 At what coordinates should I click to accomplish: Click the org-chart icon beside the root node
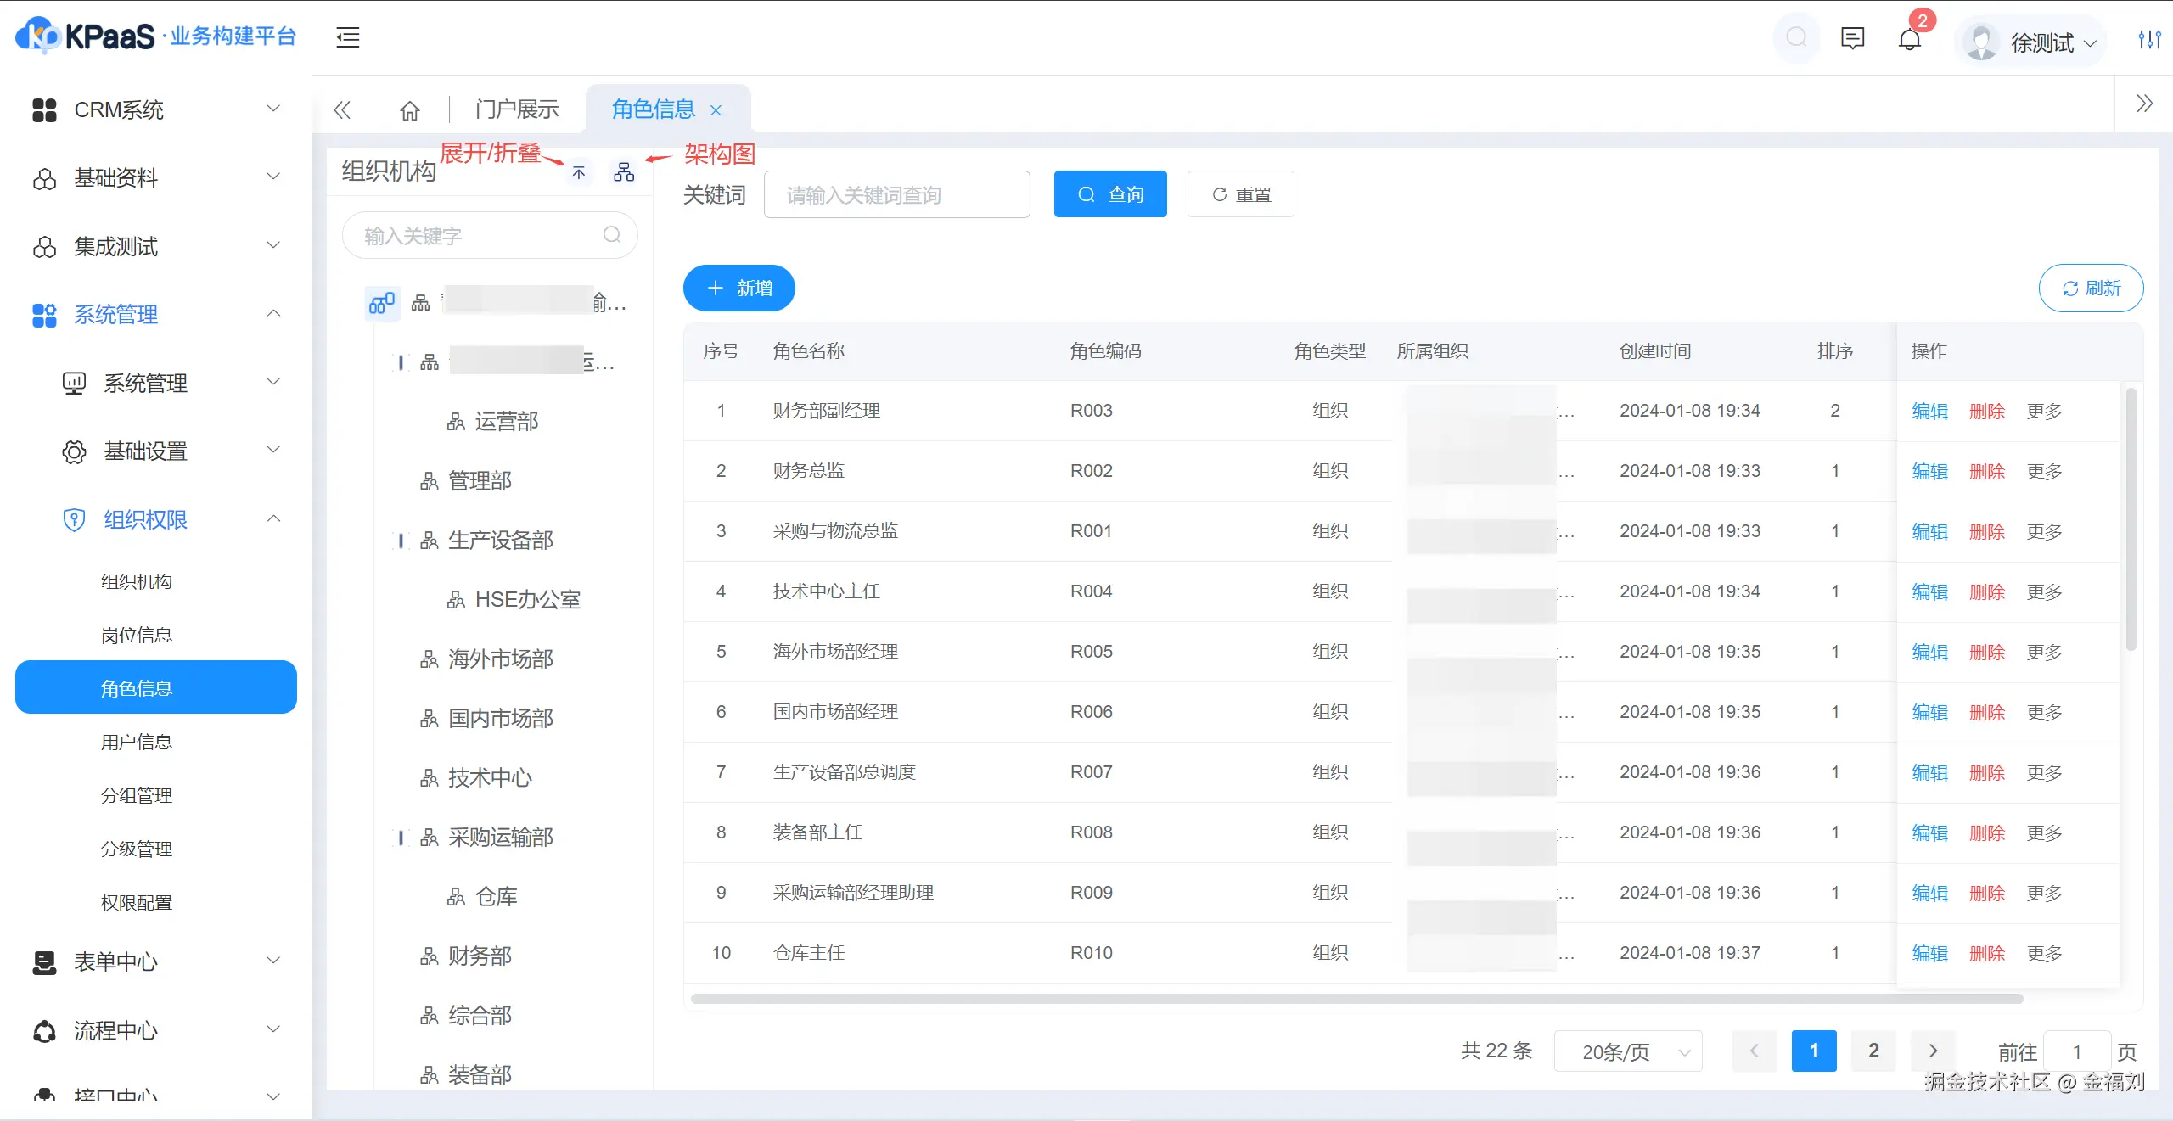pos(381,303)
